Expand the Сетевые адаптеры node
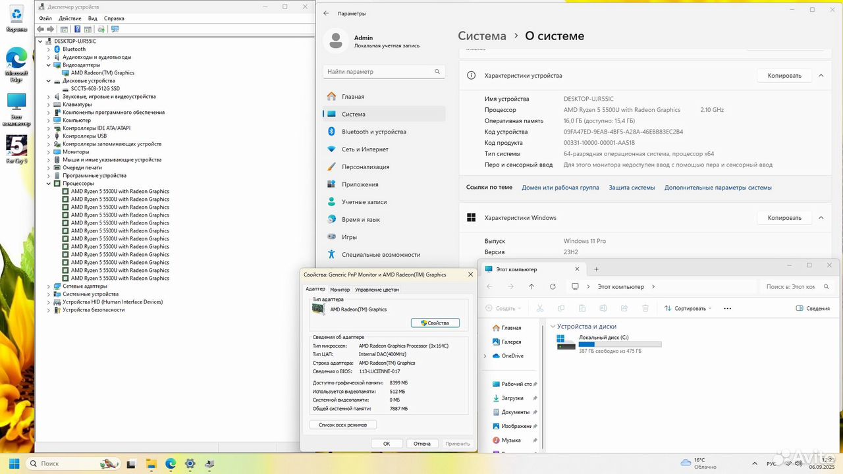The height and width of the screenshot is (474, 843). tap(49, 286)
